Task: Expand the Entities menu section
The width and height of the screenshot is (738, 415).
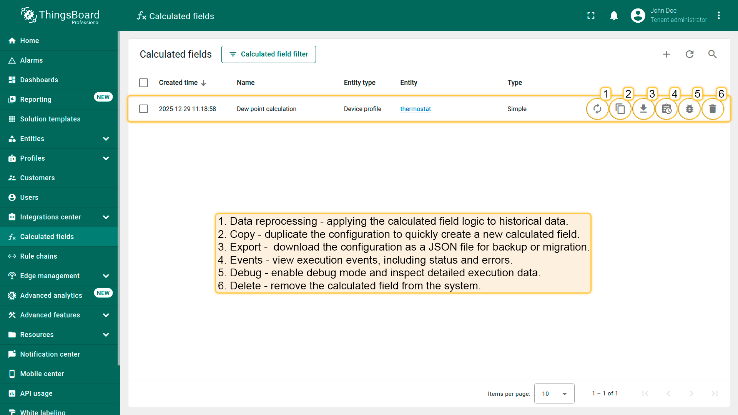Action: tap(106, 139)
